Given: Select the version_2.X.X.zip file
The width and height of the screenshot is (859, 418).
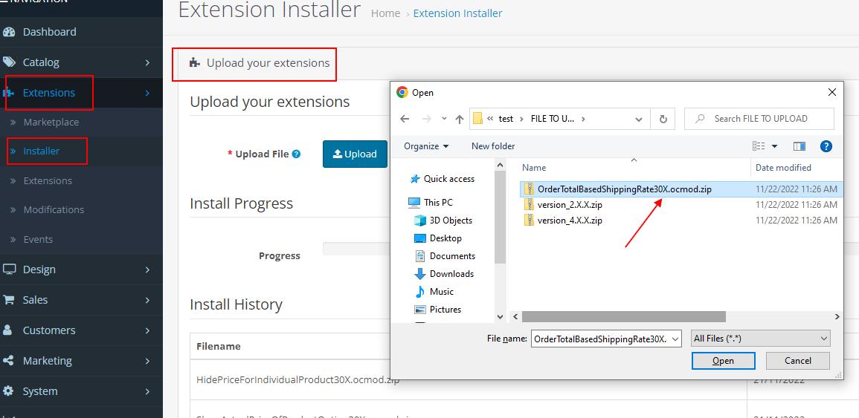Looking at the screenshot, I should click(x=570, y=205).
